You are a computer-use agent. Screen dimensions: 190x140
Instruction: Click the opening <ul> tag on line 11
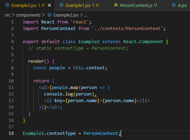tap(44, 88)
